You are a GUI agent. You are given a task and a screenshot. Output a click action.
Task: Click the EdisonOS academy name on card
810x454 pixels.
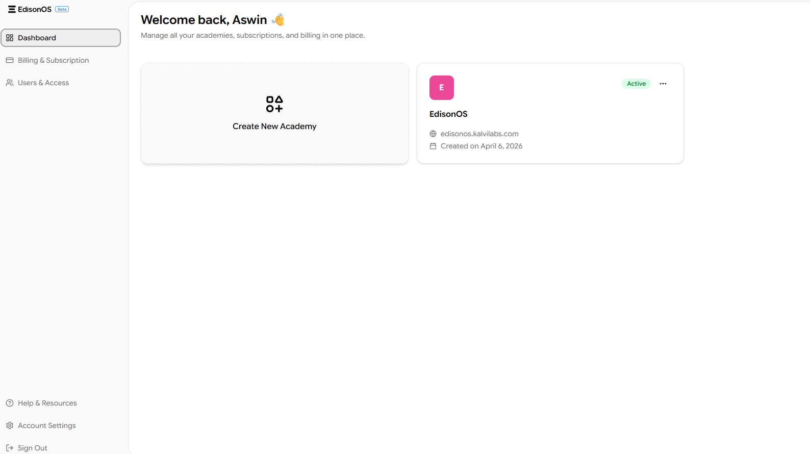pyautogui.click(x=448, y=114)
